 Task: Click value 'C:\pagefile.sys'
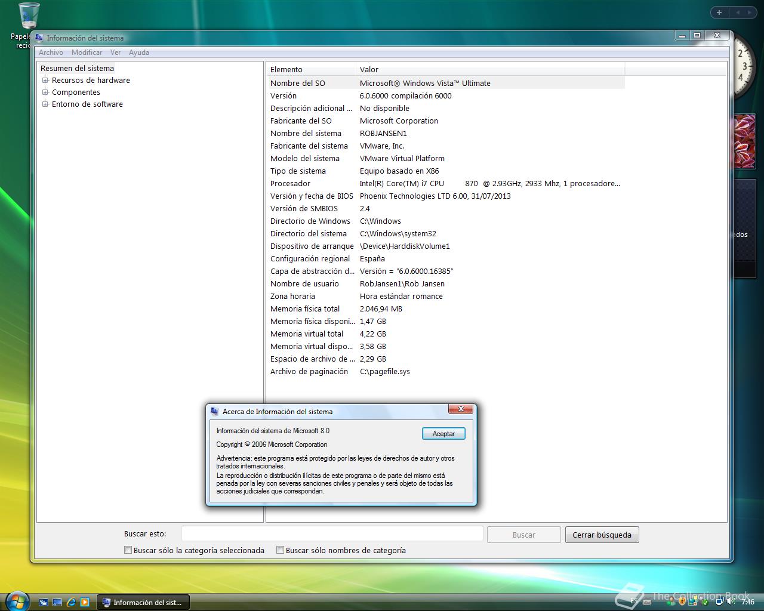(x=384, y=371)
